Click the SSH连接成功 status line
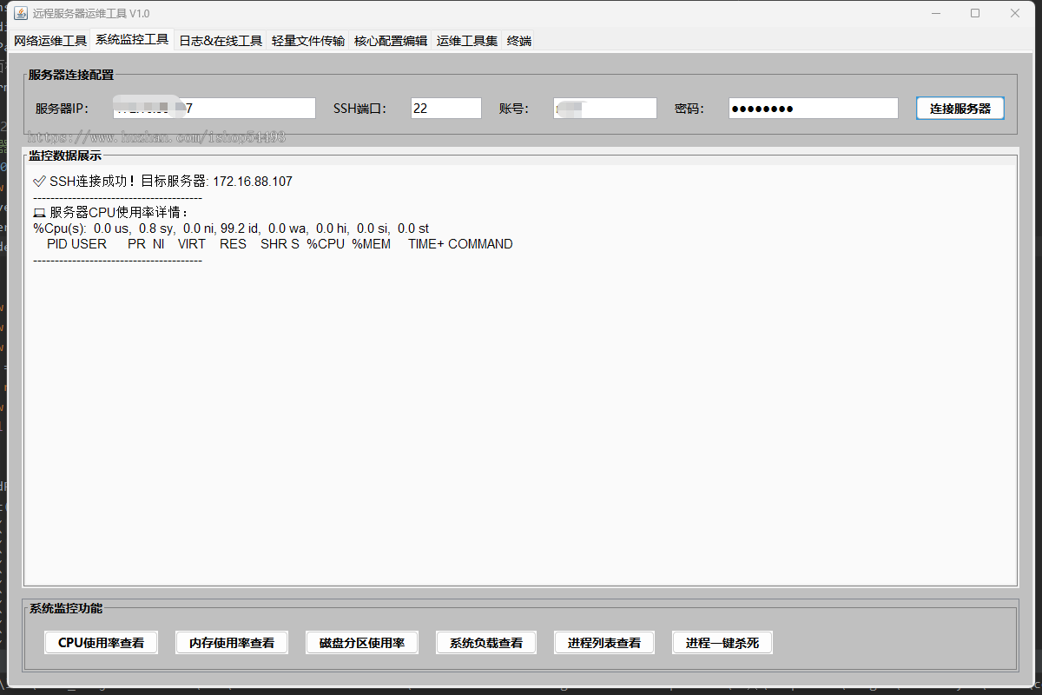Screen dimensions: 1042x695 [162, 182]
